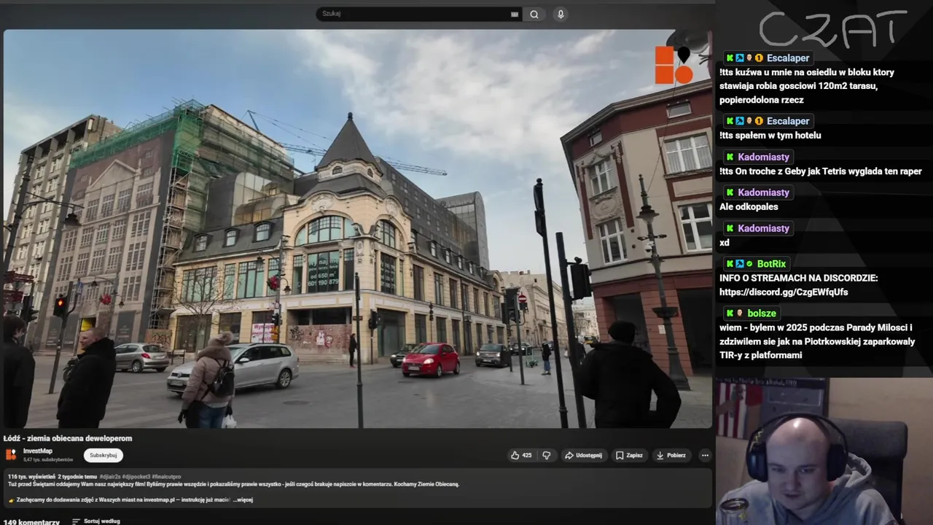
Task: Click the InvestMap orange logo watermark in video
Action: click(x=674, y=65)
